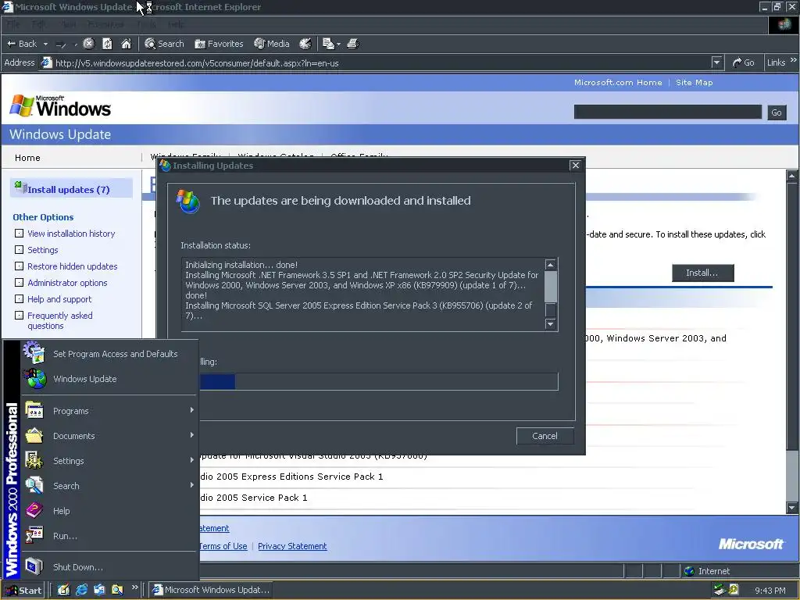The height and width of the screenshot is (600, 800).
Task: Toggle the Restore hidden updates box
Action: (x=20, y=266)
